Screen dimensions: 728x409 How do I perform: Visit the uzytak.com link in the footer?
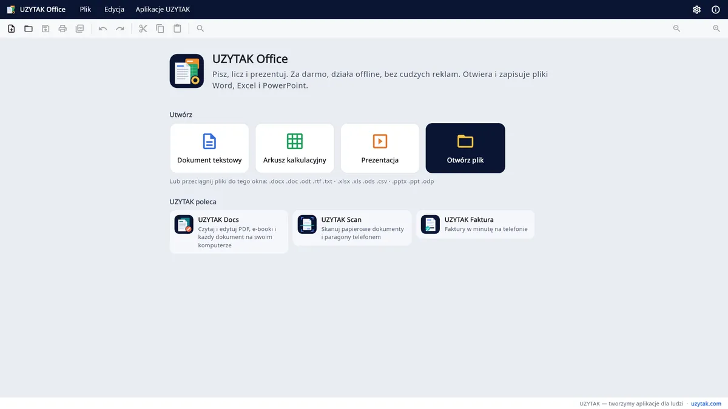click(x=706, y=404)
